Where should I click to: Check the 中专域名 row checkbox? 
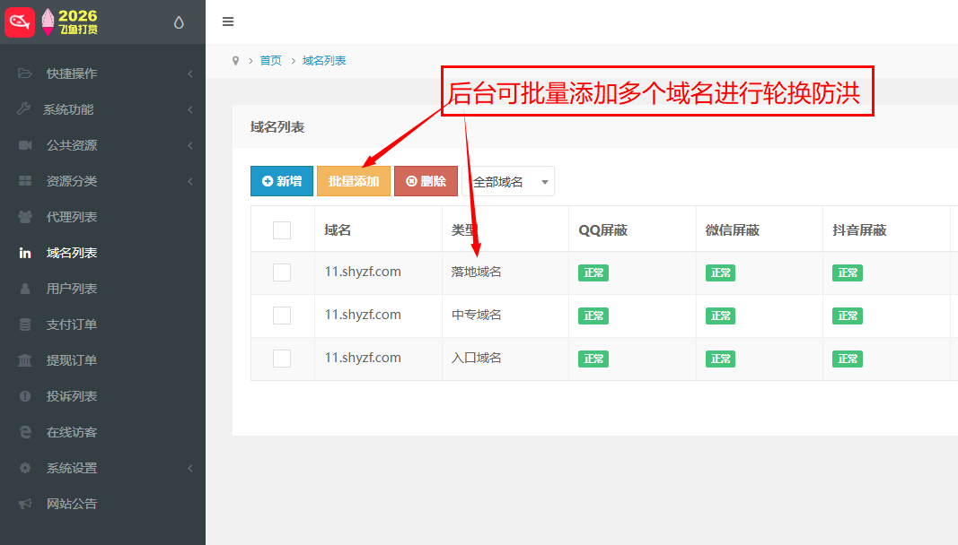pos(282,316)
